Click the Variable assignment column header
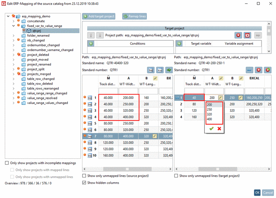The image size is (276, 198). click(239, 44)
